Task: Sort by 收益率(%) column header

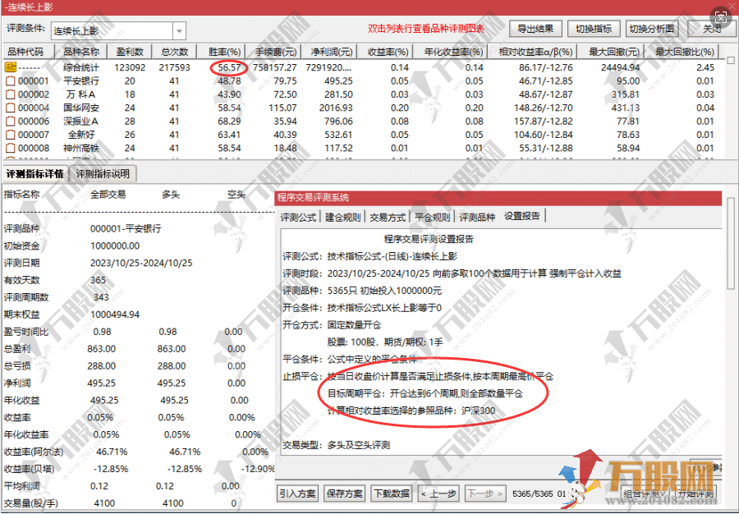Action: [385, 52]
